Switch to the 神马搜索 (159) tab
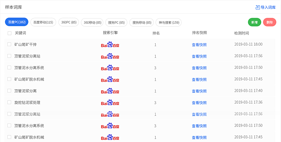The width and height of the screenshot is (281, 142). pos(169,22)
